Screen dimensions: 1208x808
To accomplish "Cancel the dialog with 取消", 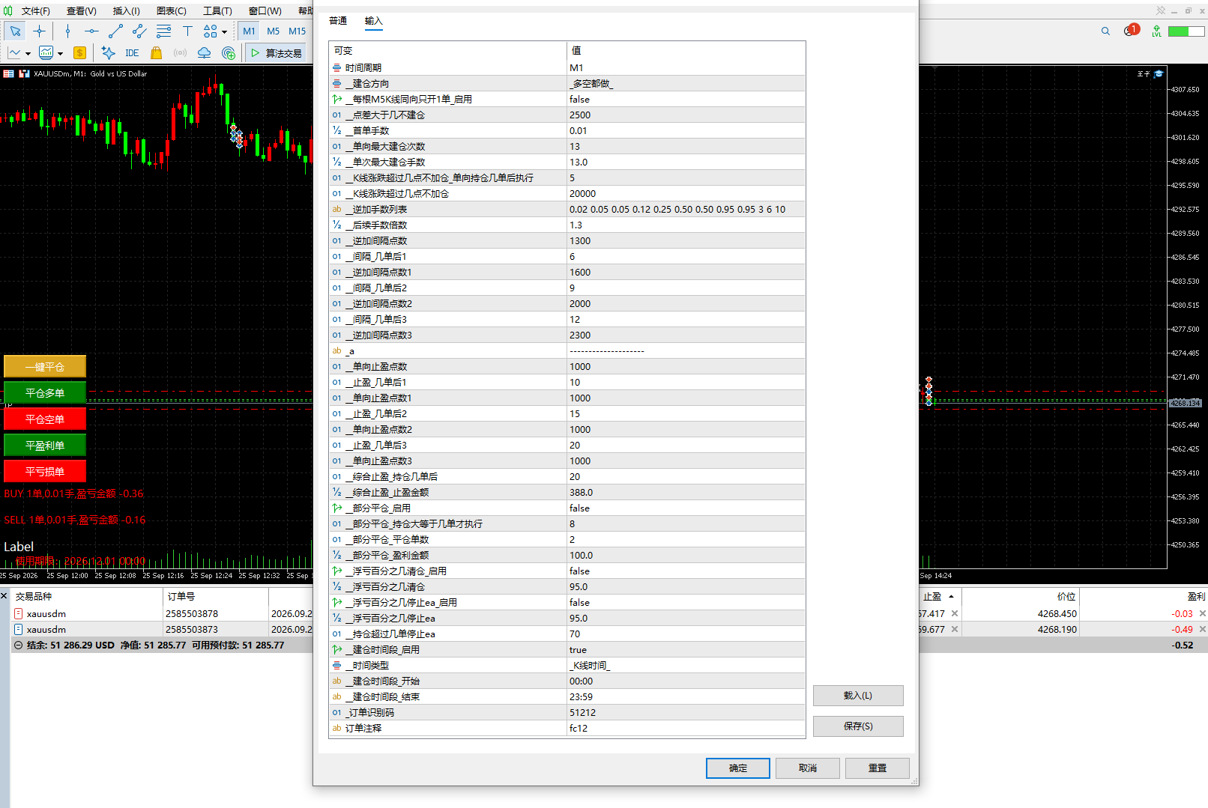I will pyautogui.click(x=808, y=768).
